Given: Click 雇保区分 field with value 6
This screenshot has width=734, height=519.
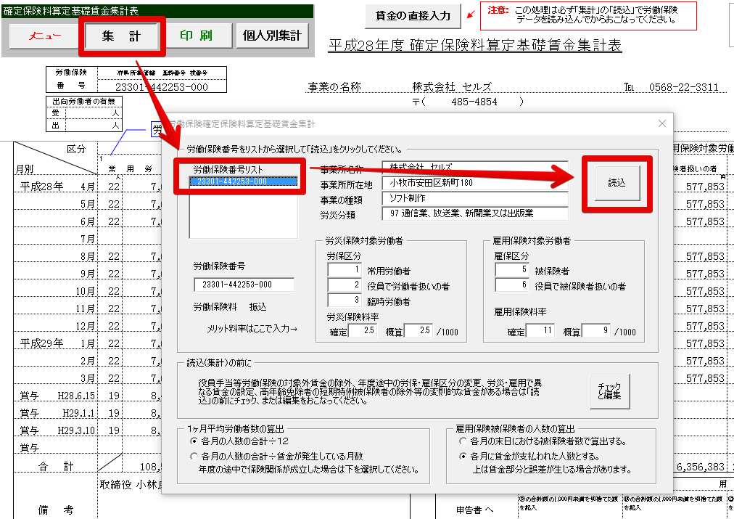Looking at the screenshot, I should 512,285.
